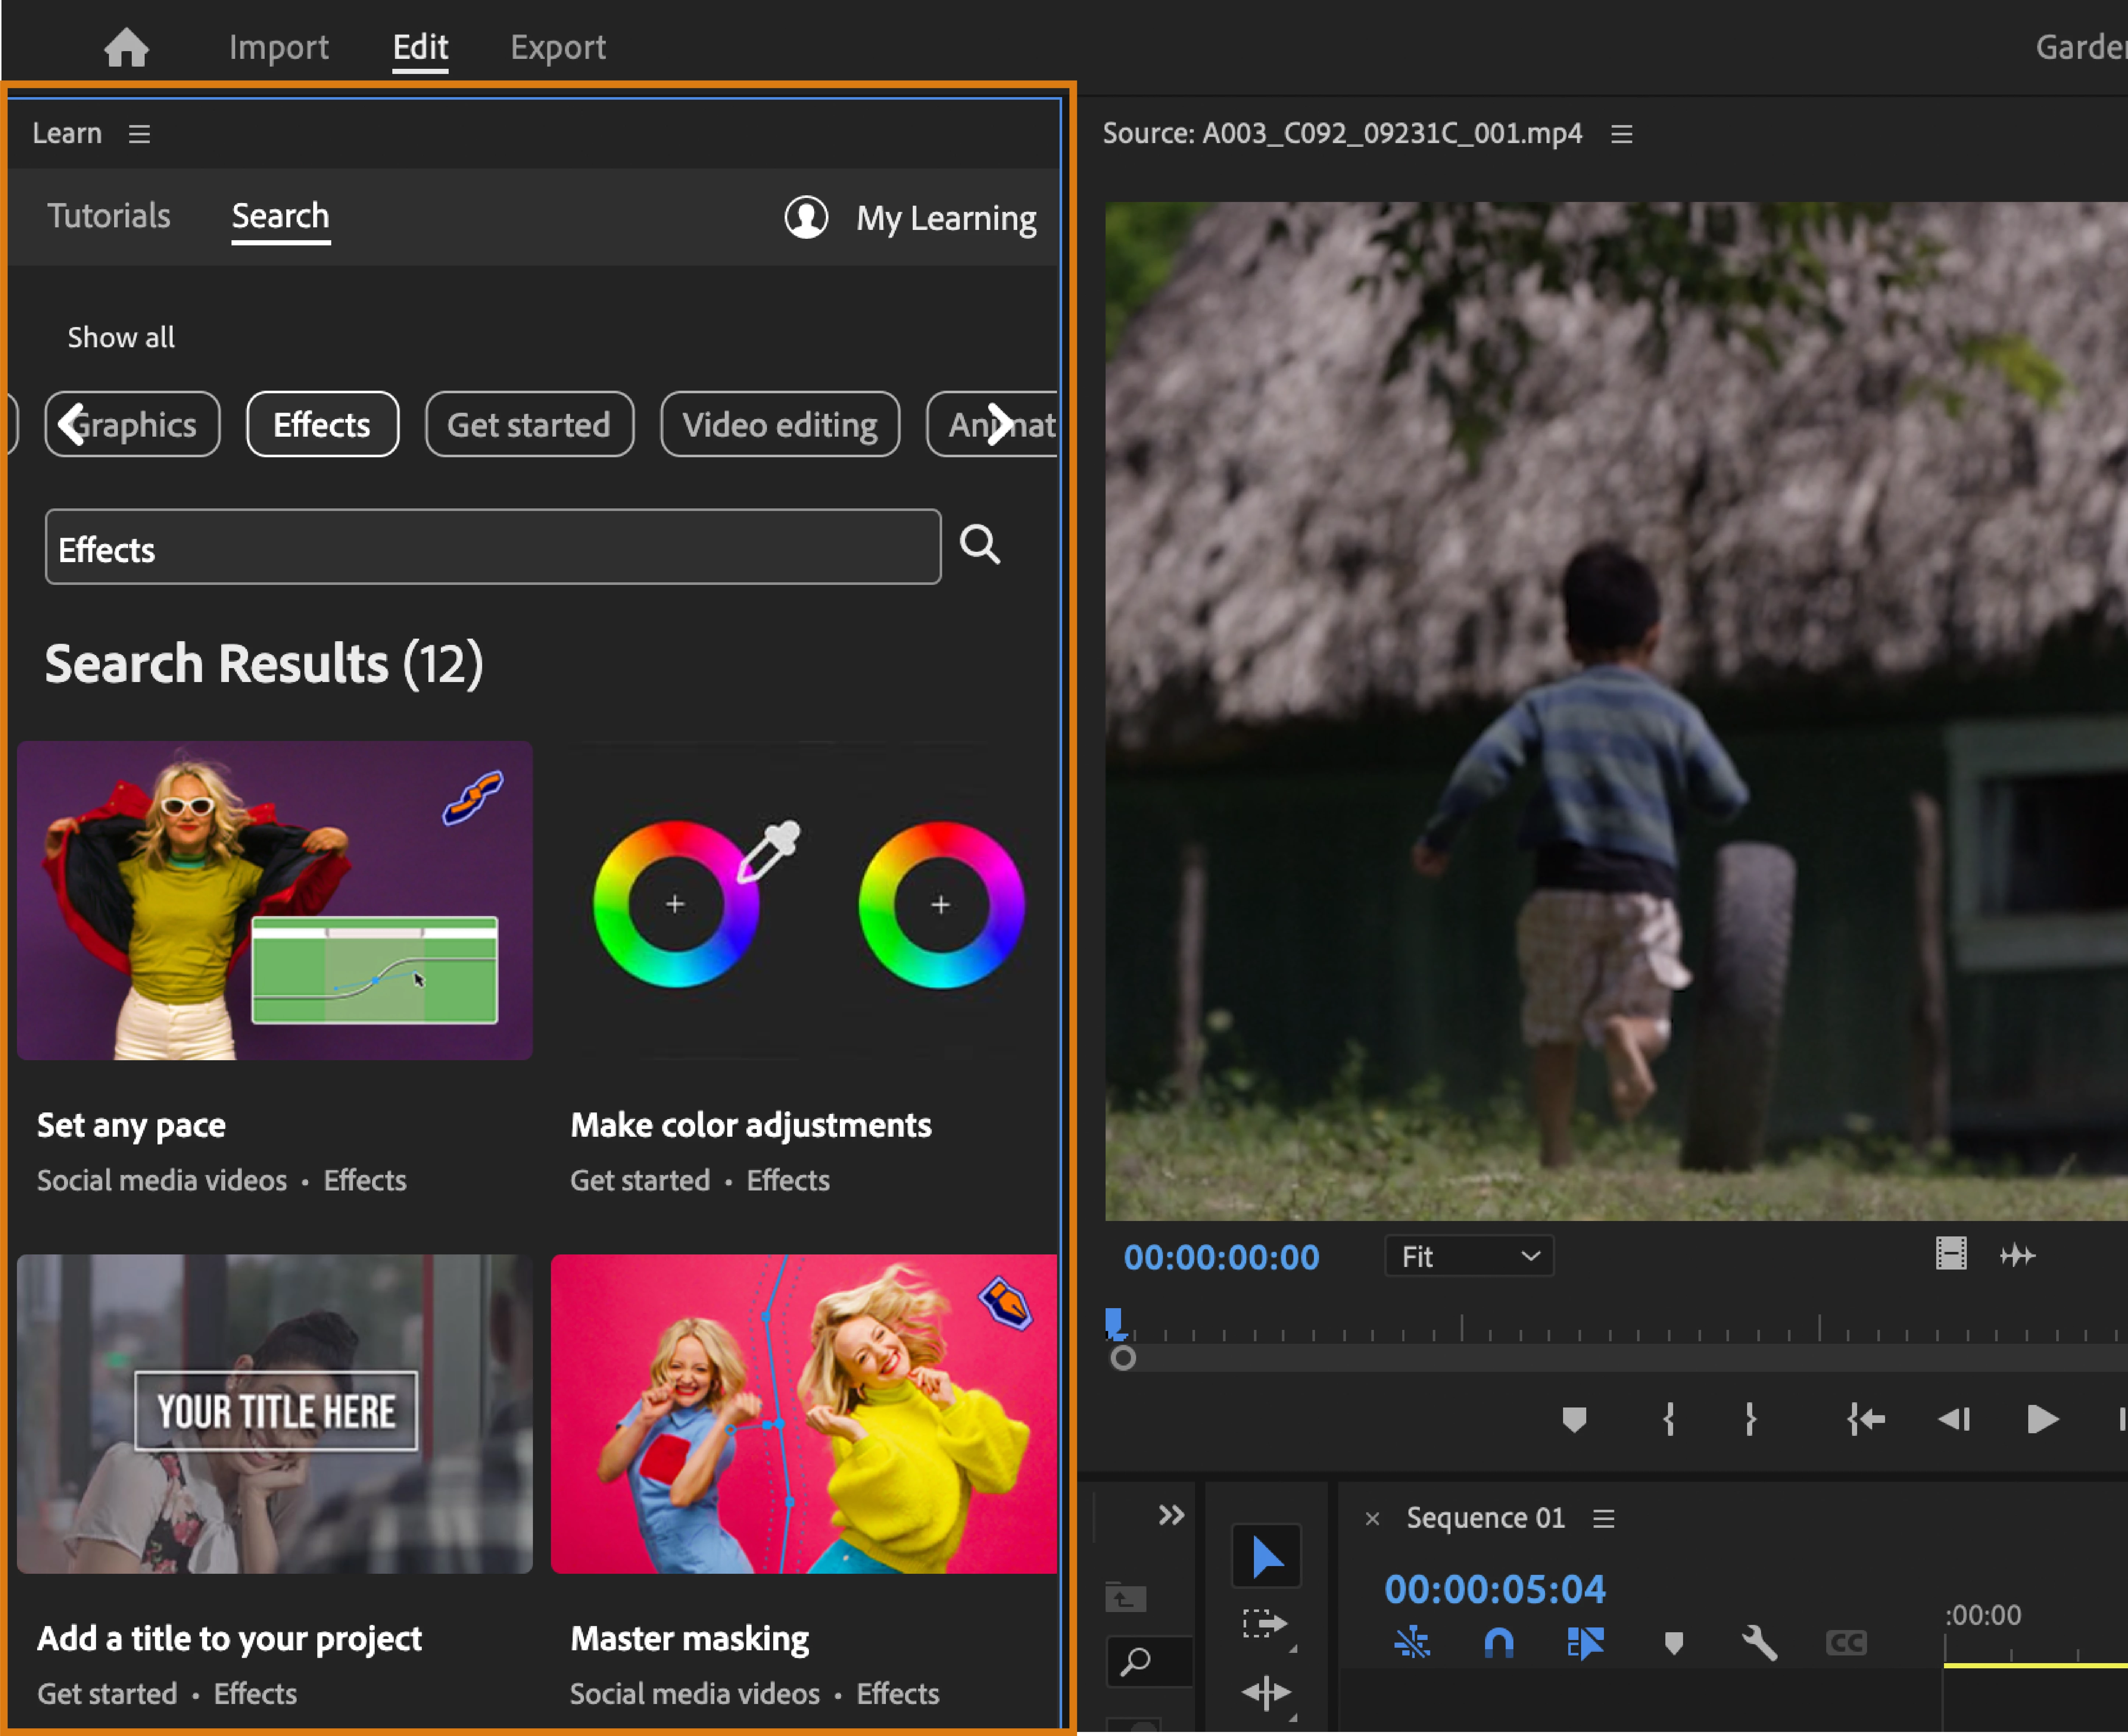Select the Video editing filter chip
The height and width of the screenshot is (1736, 2128).
(780, 425)
